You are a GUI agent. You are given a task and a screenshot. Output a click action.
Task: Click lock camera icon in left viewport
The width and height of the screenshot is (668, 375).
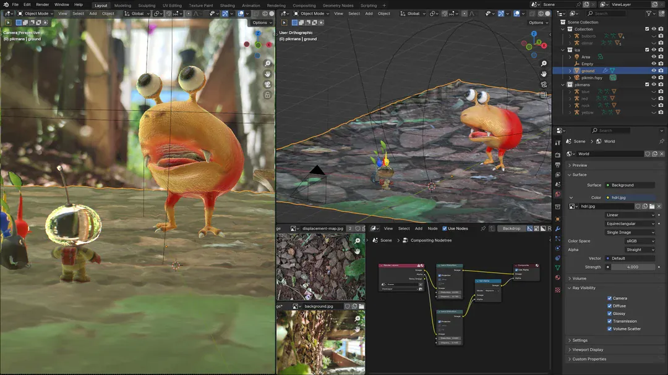[x=268, y=95]
